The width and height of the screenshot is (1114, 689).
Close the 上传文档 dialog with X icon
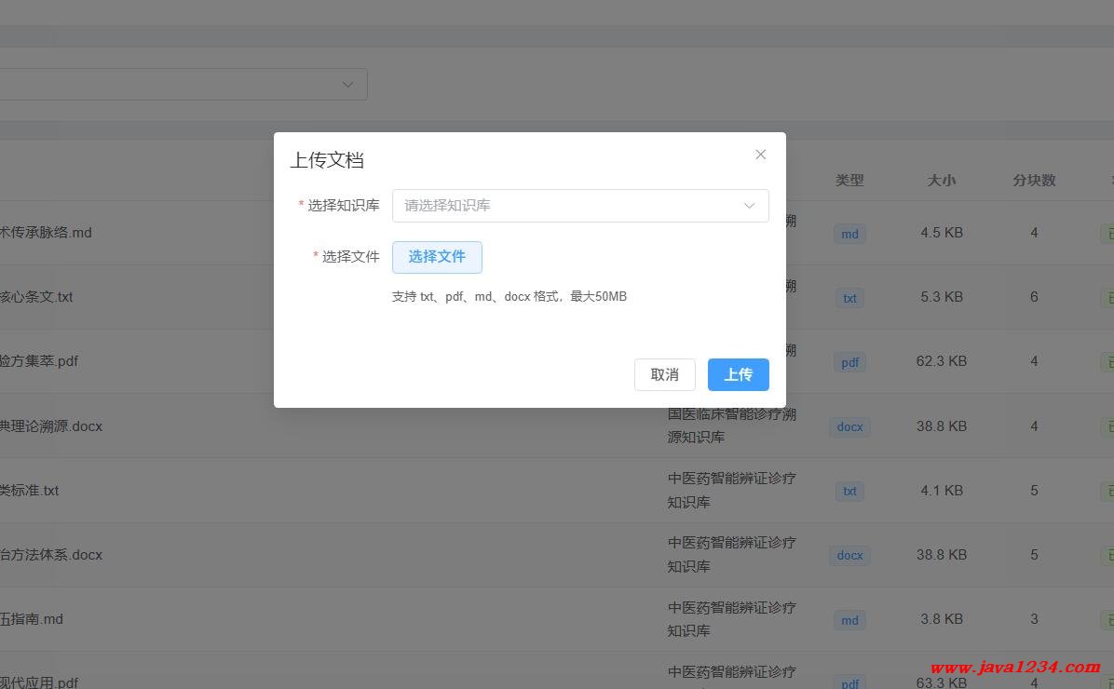(760, 155)
